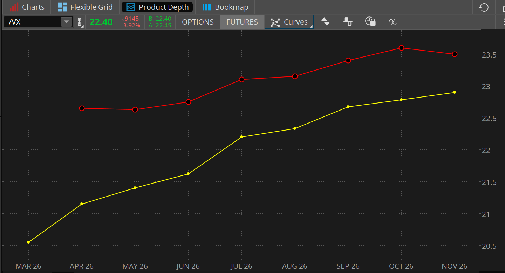Open the Bookmap tab

tap(225, 7)
